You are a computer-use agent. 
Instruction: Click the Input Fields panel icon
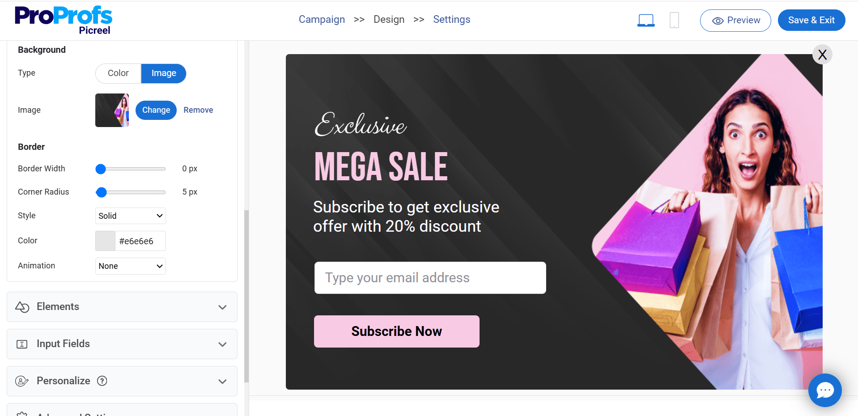point(22,344)
